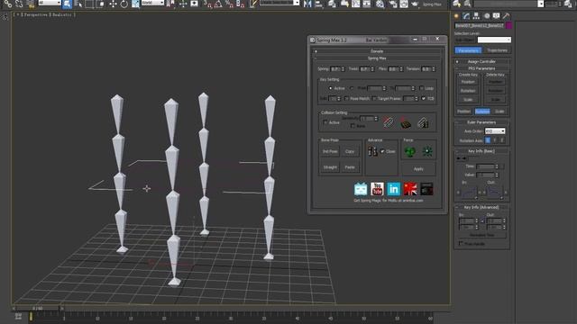Click the Advance settings sliders icon
The image size is (577, 324).
tap(372, 151)
